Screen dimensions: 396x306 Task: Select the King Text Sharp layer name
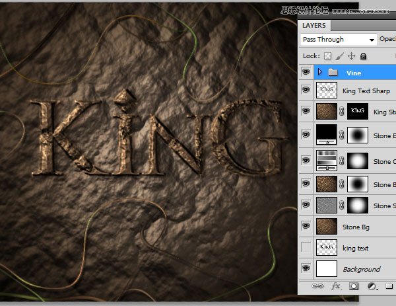(x=366, y=91)
